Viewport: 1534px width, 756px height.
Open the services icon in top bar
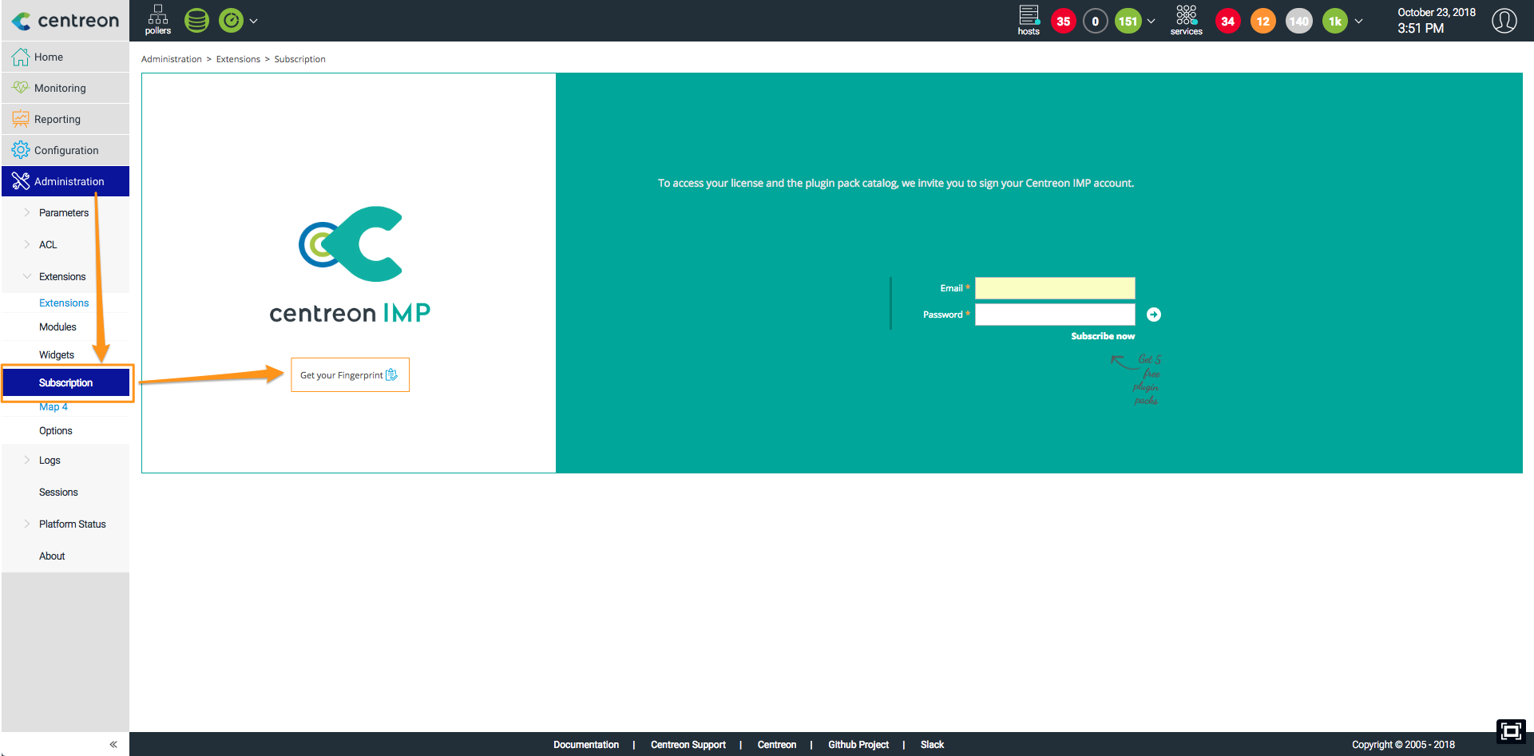(1186, 20)
